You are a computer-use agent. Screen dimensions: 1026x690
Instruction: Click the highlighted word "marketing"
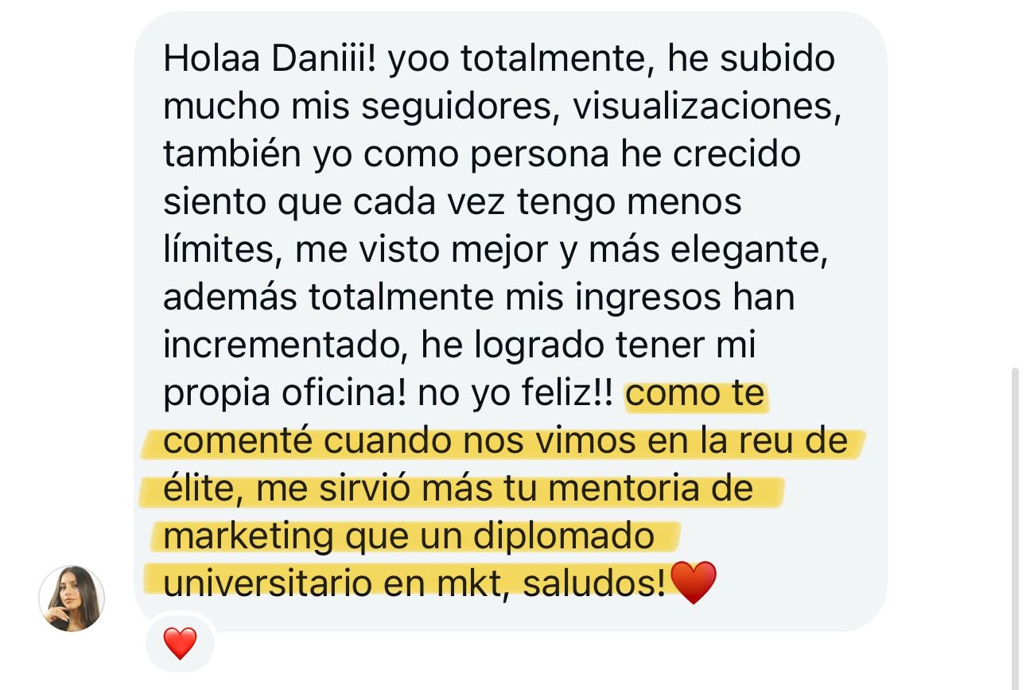248,537
